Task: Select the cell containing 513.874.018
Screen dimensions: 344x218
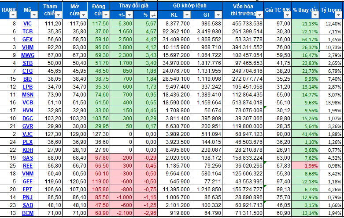Action: (243, 103)
